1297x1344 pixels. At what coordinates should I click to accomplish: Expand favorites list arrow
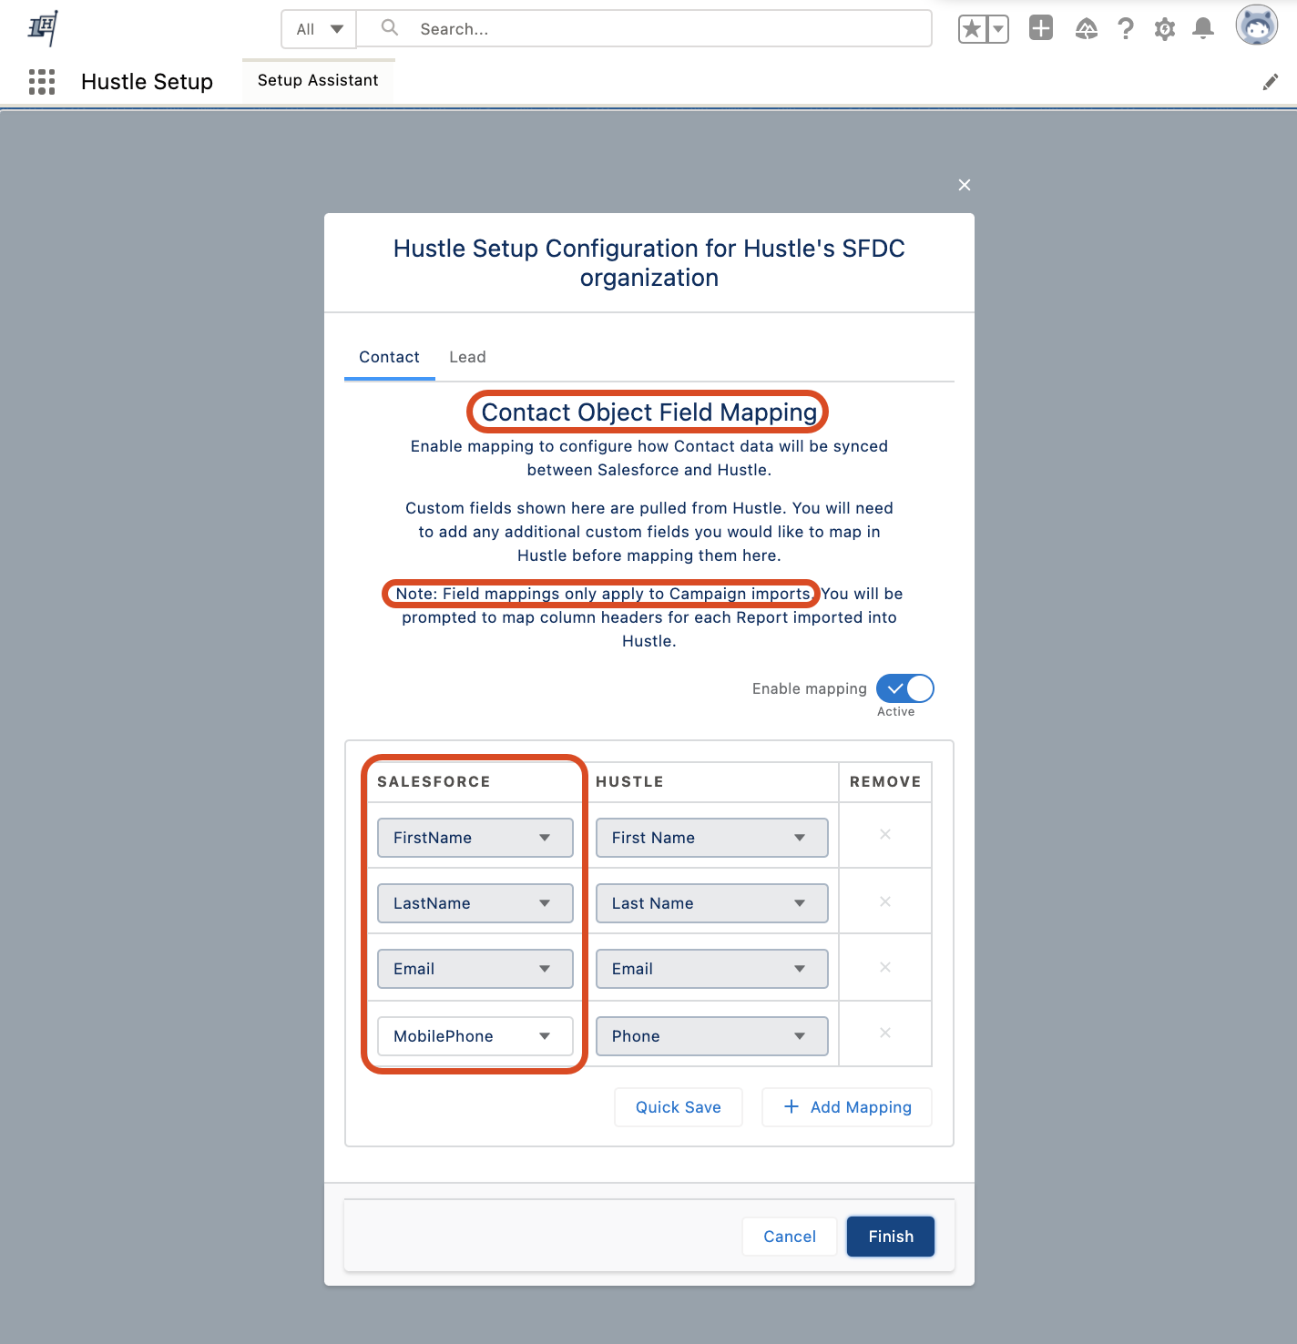[x=998, y=29]
